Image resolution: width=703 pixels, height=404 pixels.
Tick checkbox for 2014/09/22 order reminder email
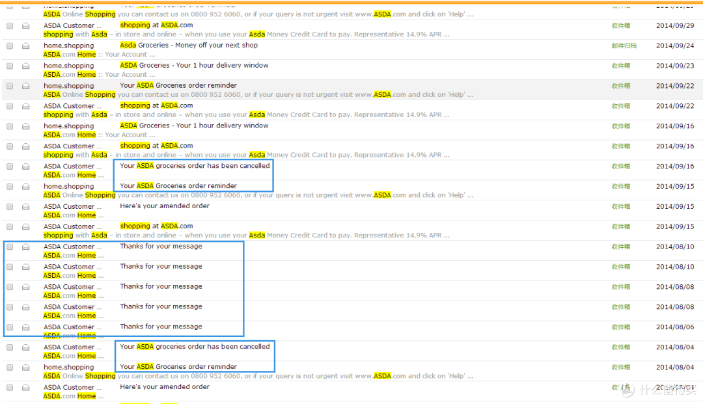(10, 86)
